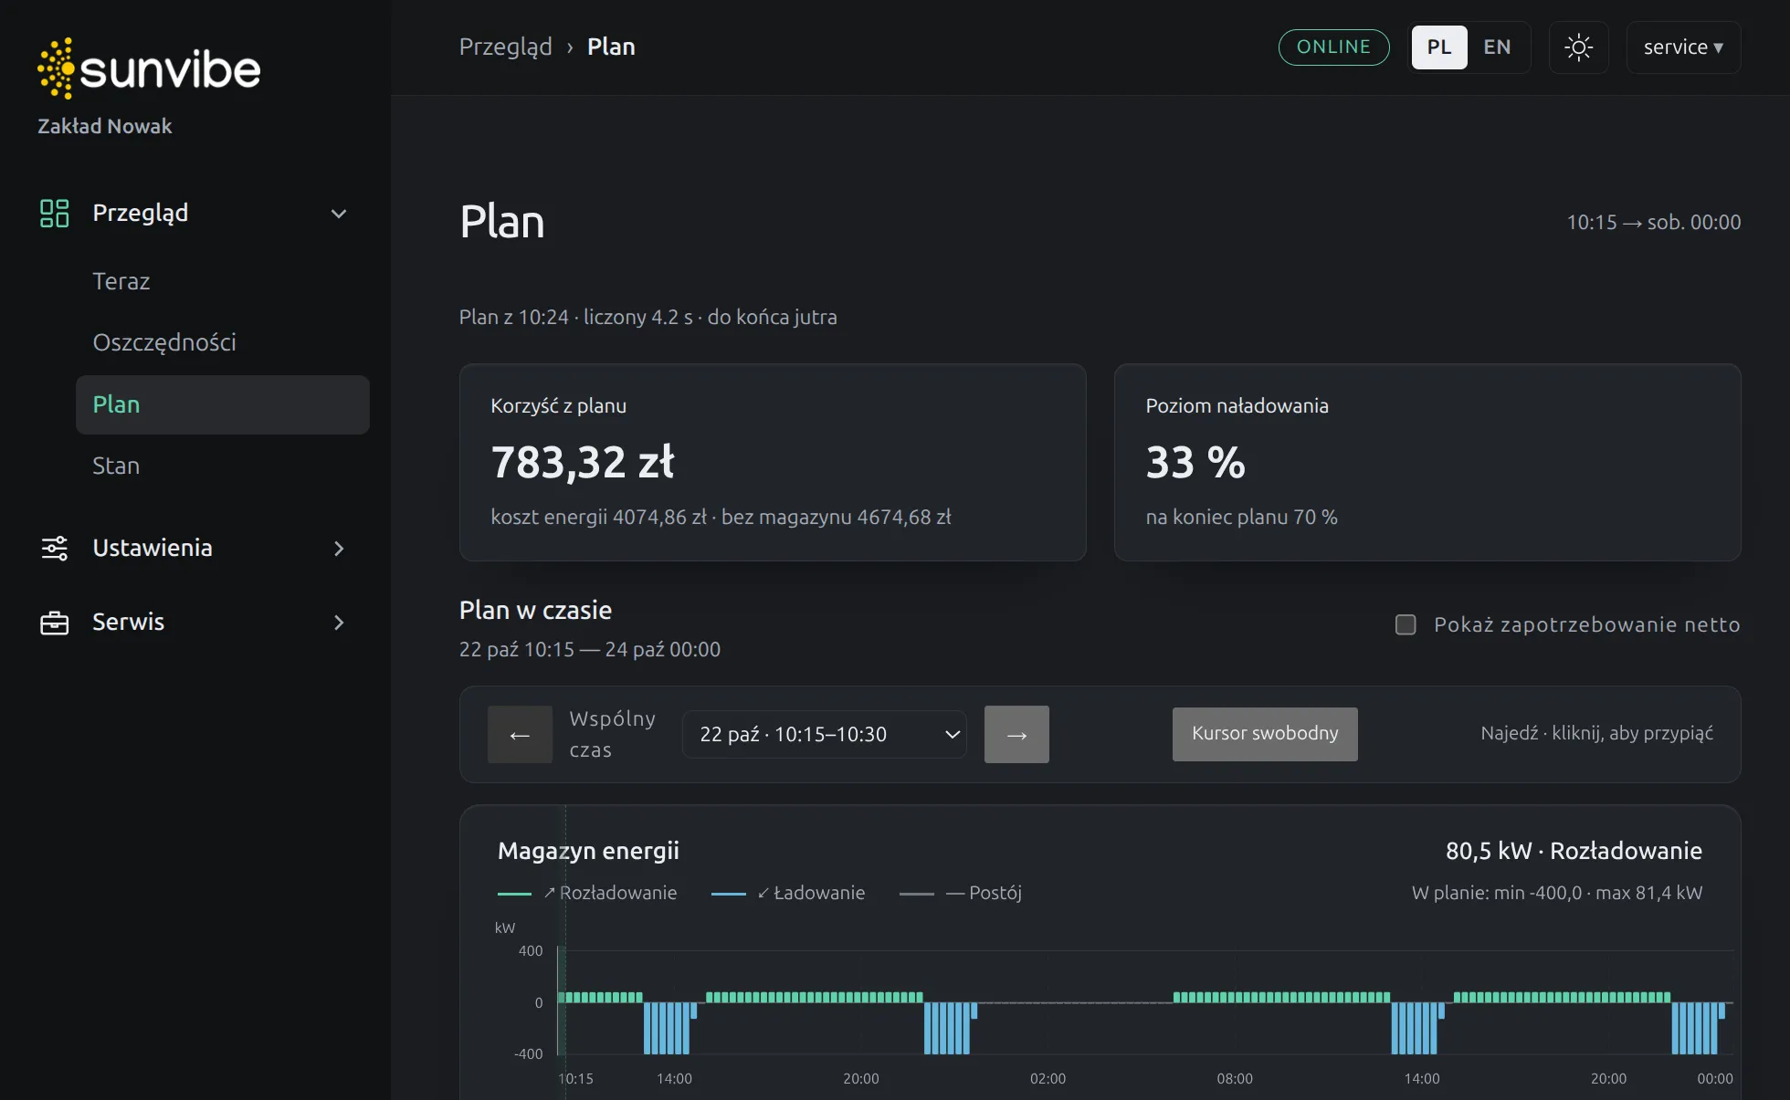
Task: Go to previous time slot arrow
Action: pyautogui.click(x=520, y=735)
